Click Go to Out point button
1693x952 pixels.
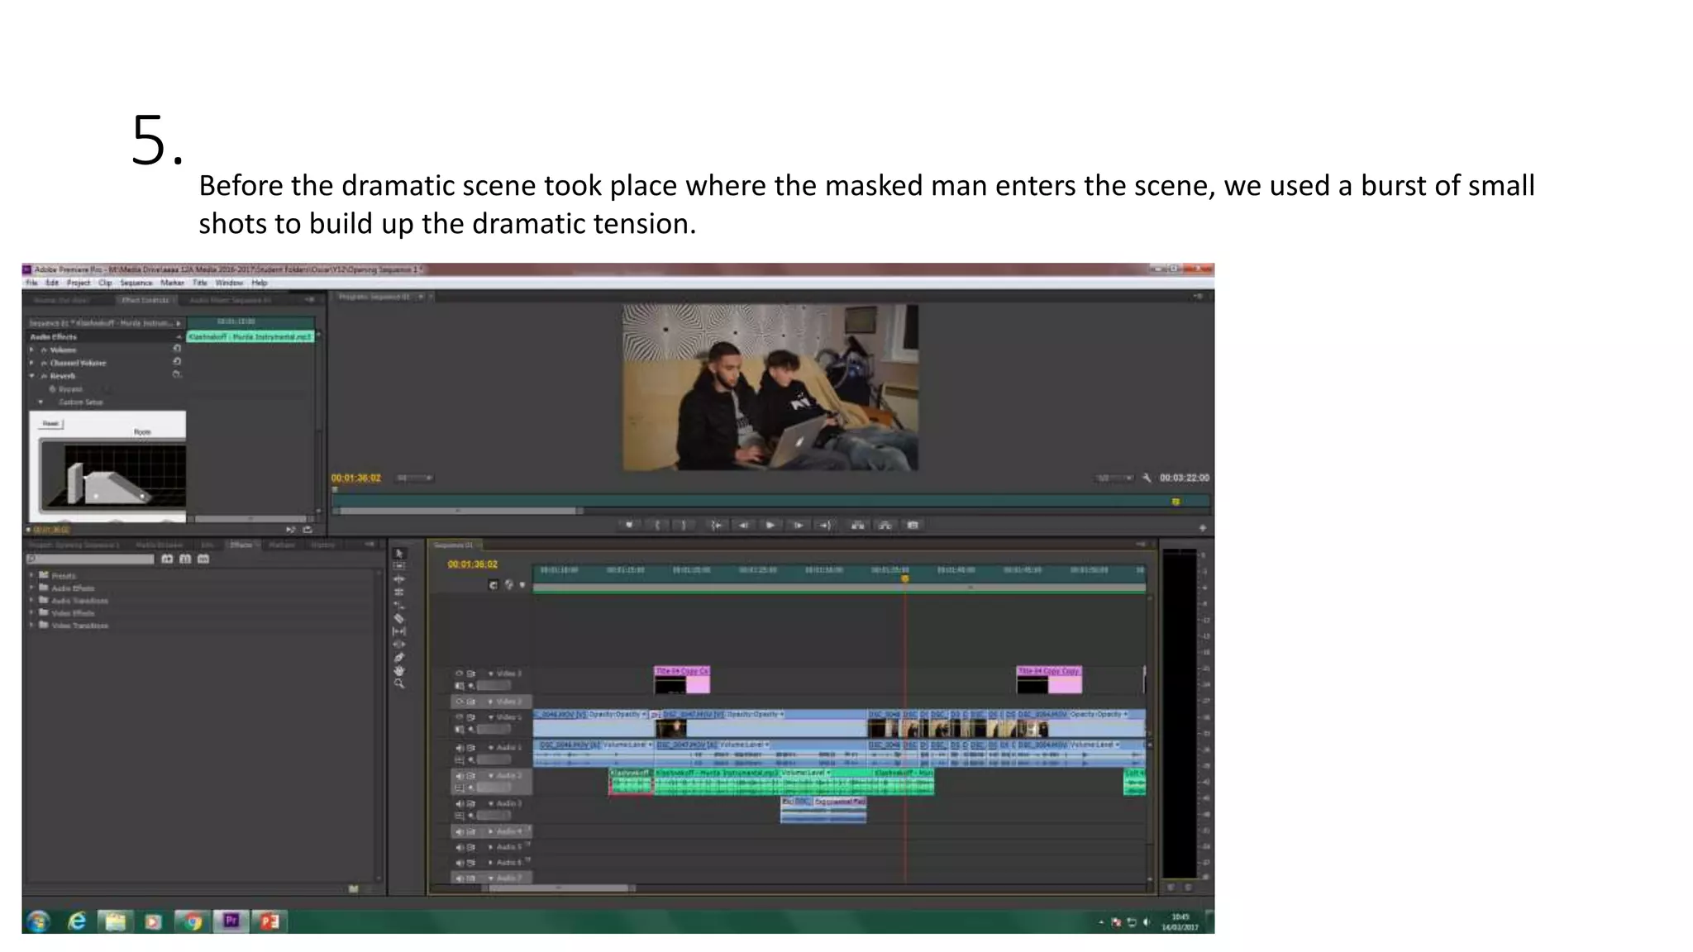coord(825,525)
